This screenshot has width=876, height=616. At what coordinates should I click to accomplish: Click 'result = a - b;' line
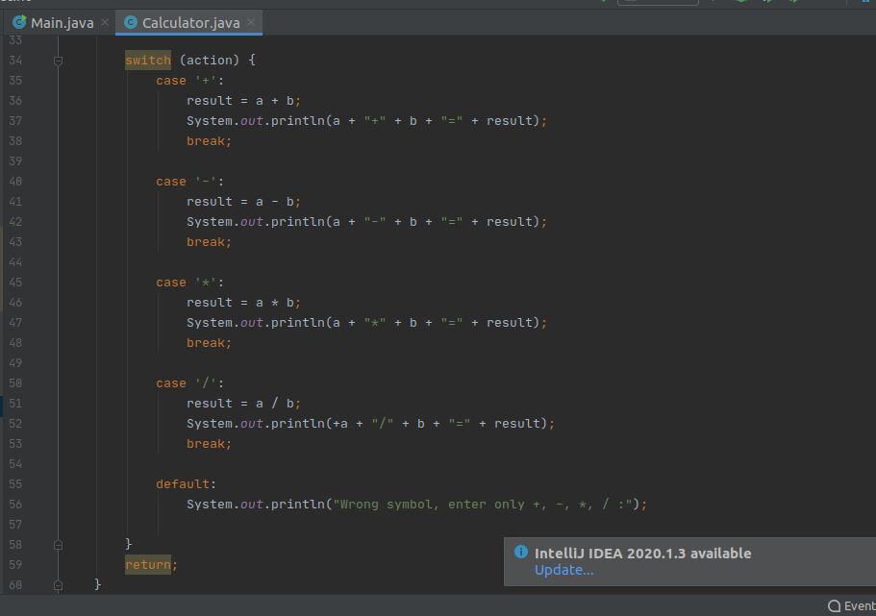tap(243, 202)
